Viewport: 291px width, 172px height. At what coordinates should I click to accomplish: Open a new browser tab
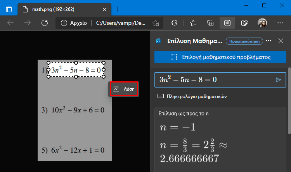118,9
